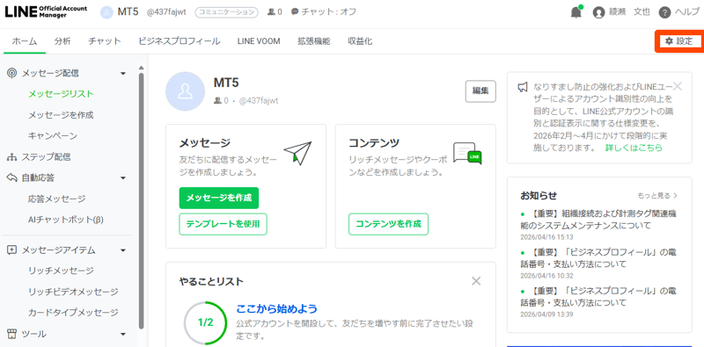Select メッセージを作成 in sidebar

point(61,115)
